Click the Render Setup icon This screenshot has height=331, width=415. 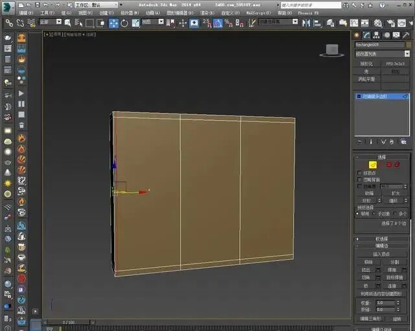click(391, 23)
